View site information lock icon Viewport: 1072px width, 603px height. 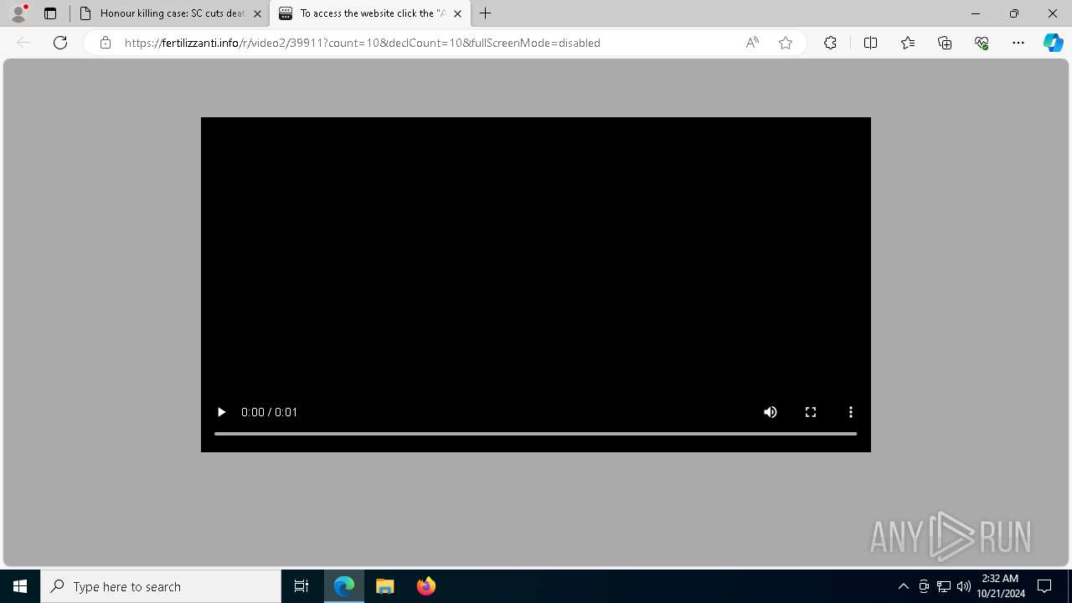106,43
